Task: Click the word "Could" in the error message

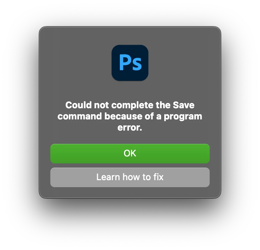Action: click(x=78, y=105)
